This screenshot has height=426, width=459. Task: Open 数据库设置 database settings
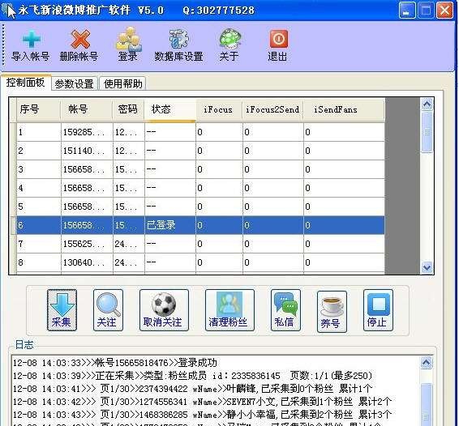(178, 45)
